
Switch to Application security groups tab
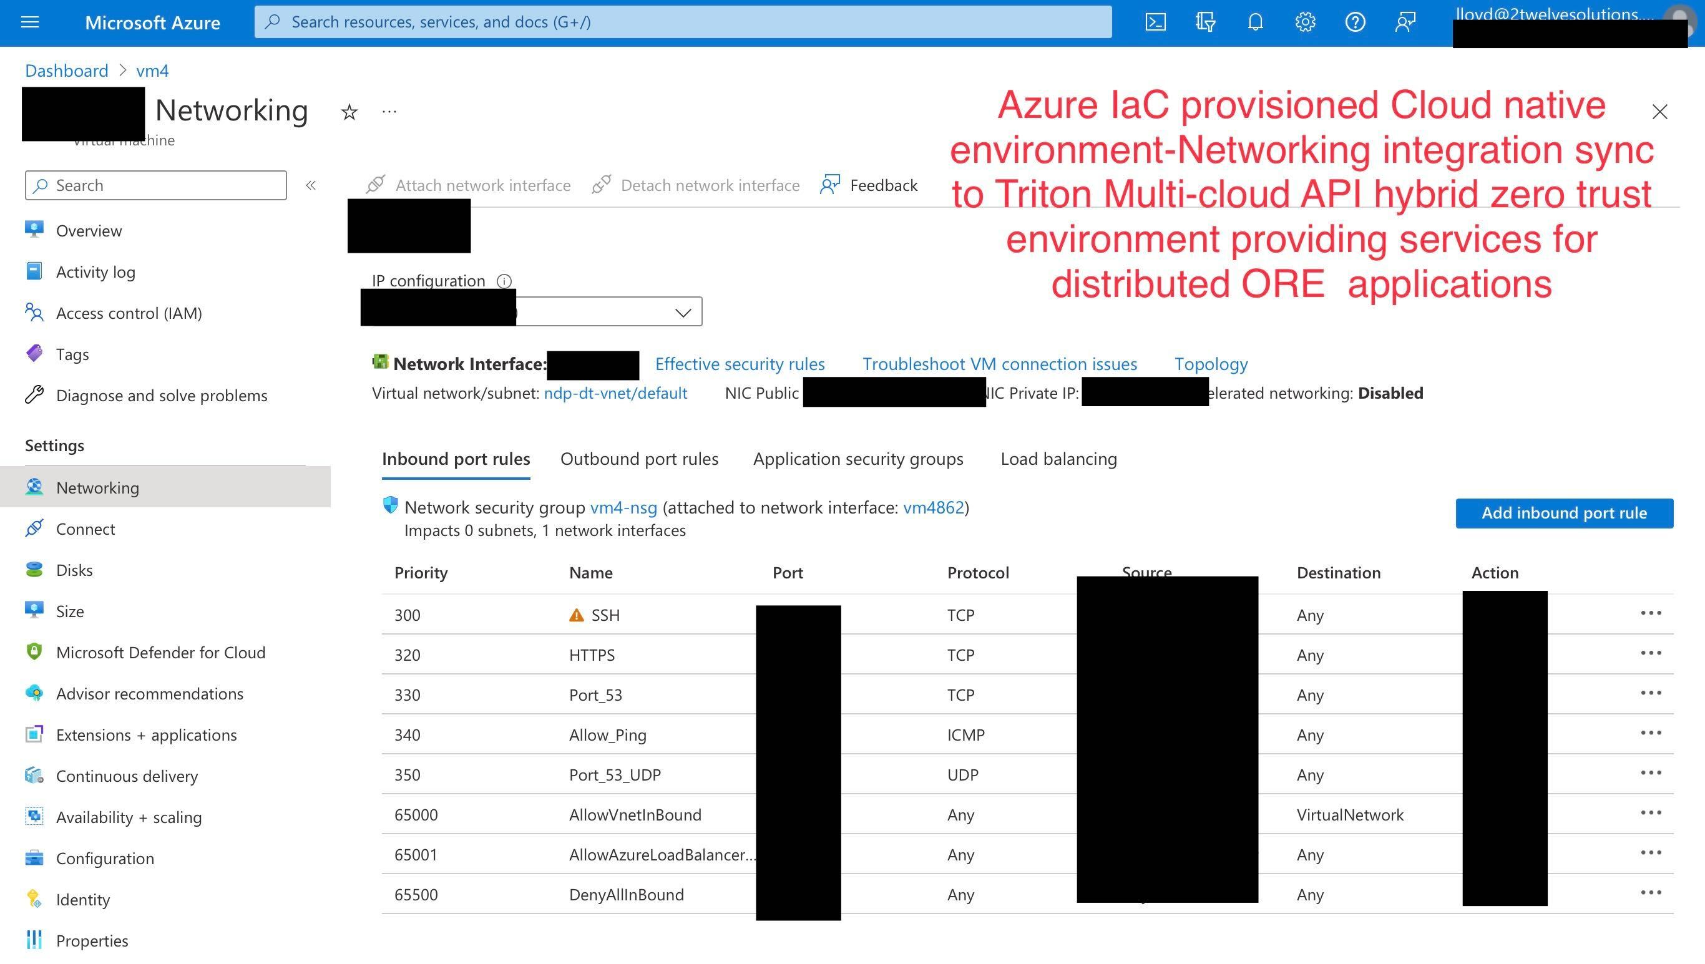pyautogui.click(x=858, y=459)
